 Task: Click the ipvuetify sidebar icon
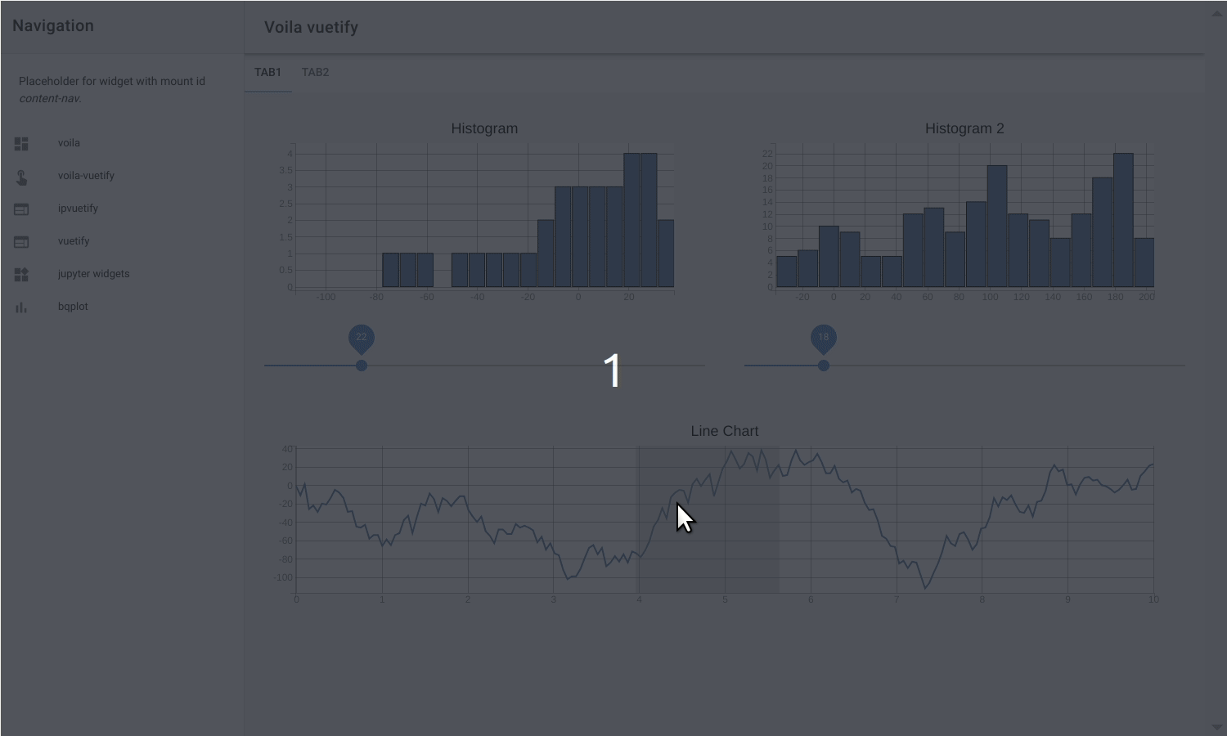(x=20, y=208)
